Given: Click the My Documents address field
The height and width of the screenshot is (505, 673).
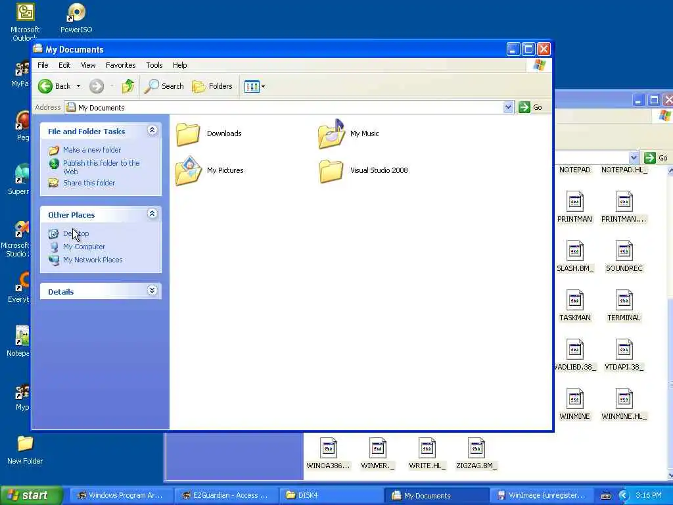Looking at the screenshot, I should click(283, 107).
